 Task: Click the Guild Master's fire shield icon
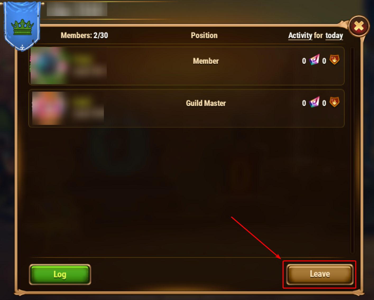334,102
